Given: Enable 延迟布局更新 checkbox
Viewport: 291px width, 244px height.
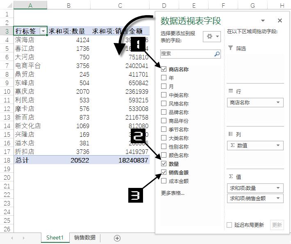Looking at the screenshot, I should pos(230,225).
